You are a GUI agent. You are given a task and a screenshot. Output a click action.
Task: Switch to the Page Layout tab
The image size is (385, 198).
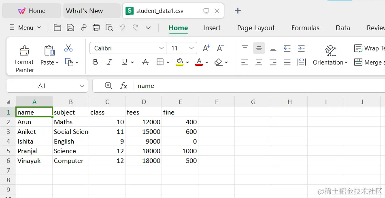coord(256,28)
